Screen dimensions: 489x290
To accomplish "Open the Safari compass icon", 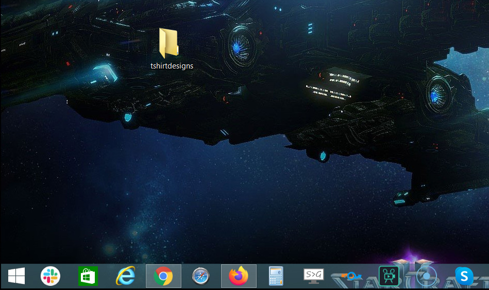I will 201,277.
